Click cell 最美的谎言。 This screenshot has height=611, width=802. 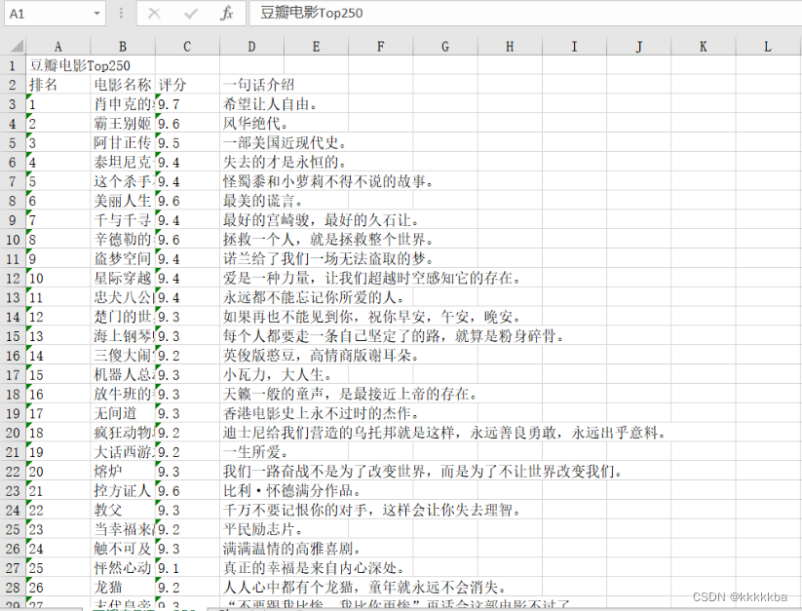pyautogui.click(x=262, y=201)
